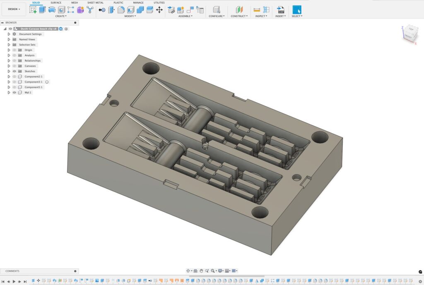
Task: Expand the Mal:1 component node
Action: point(9,92)
